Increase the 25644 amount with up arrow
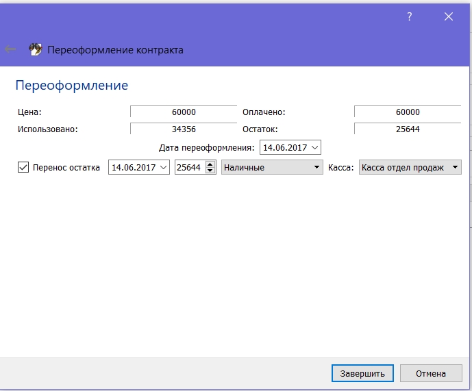 [x=210, y=164]
